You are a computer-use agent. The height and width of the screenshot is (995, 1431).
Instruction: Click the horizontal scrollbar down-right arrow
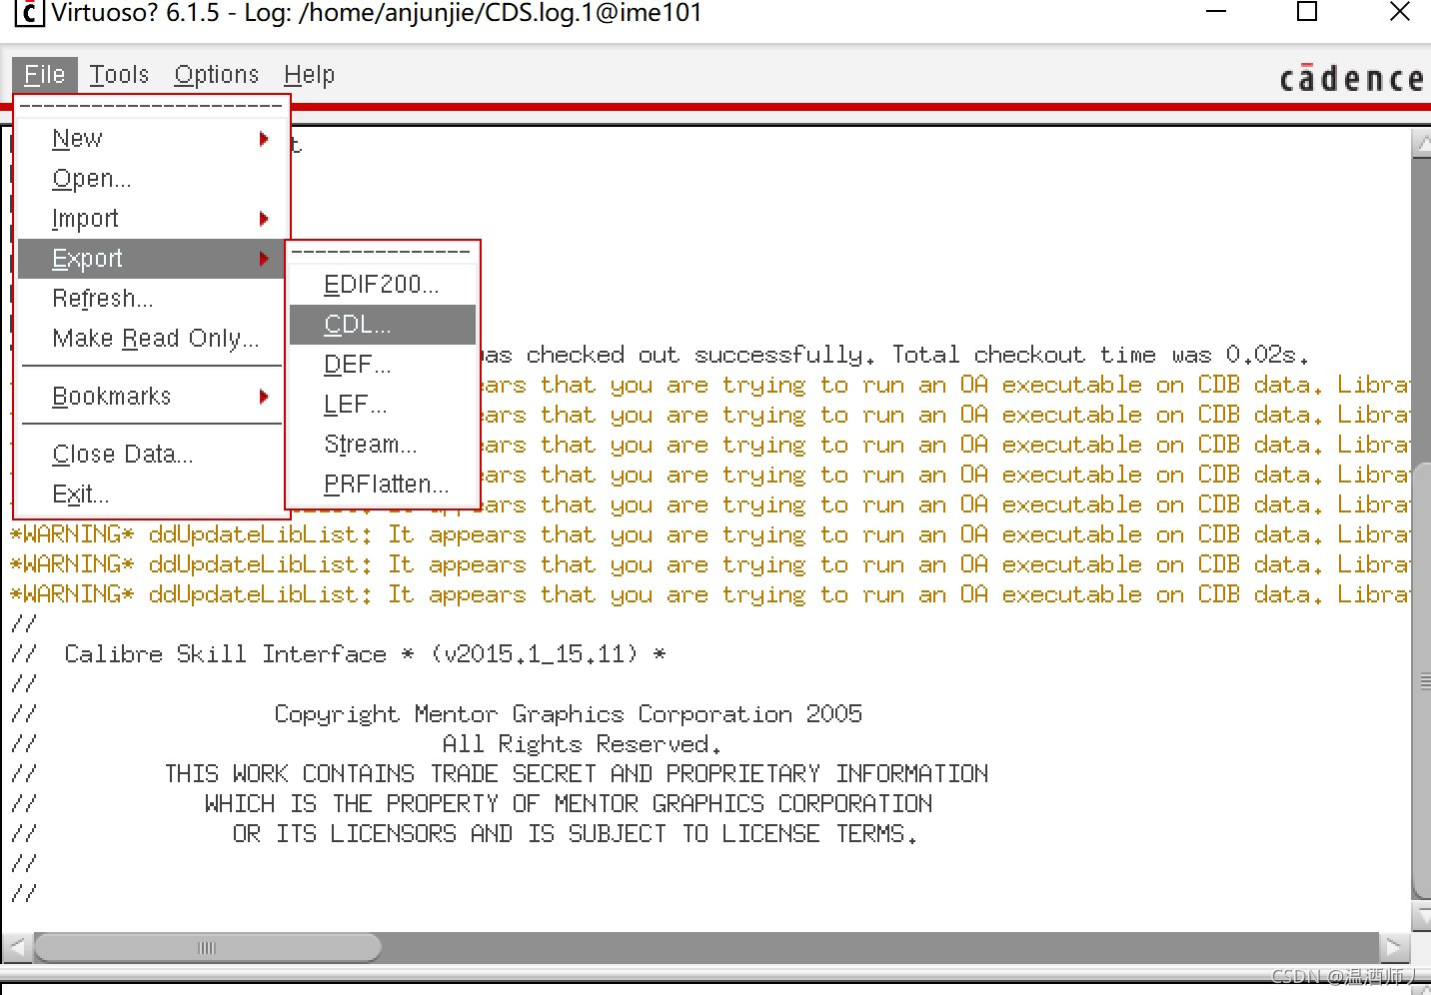pos(1394,946)
